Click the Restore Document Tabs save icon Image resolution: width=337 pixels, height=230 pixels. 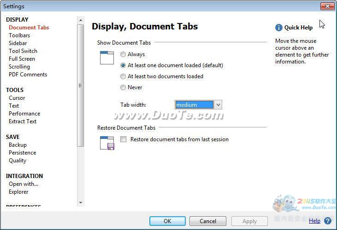107,143
